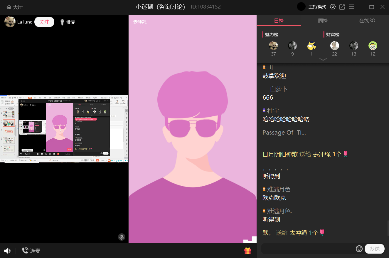Screen dimensions: 389x258
Task: Switch to the 周榜 tab
Action: click(x=323, y=21)
